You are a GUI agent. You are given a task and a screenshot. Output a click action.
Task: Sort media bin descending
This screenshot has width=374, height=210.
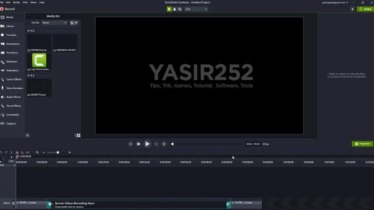click(76, 22)
